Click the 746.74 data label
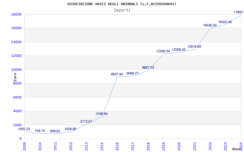This screenshot has height=152, width=244. [40, 131]
